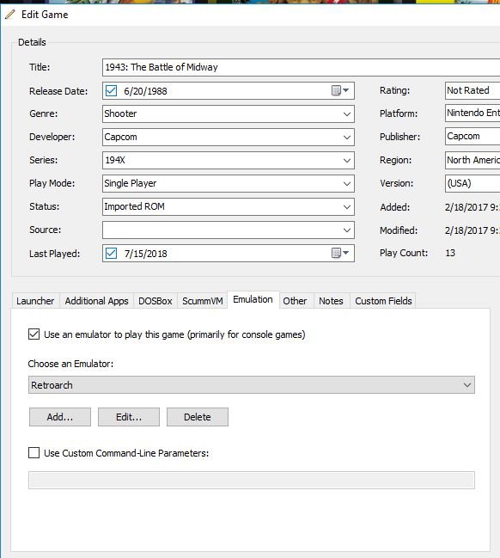Open the Release Date calendar picker icon
The width and height of the screenshot is (500, 558).
[340, 91]
